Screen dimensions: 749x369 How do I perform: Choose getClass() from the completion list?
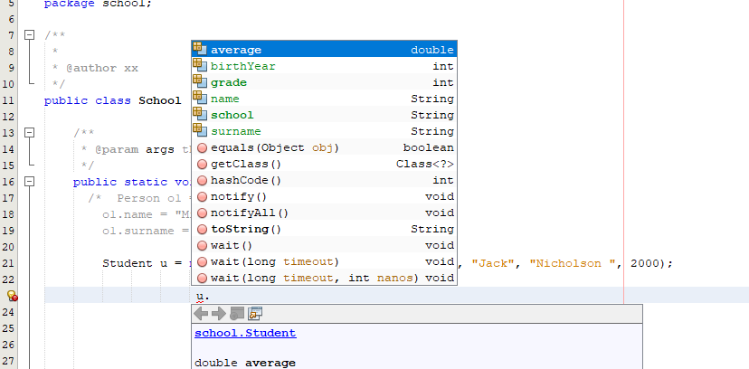point(325,164)
